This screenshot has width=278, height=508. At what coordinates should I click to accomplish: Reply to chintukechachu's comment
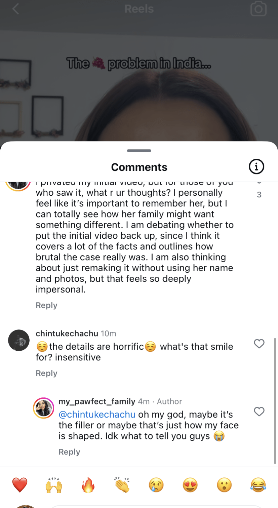point(46,373)
